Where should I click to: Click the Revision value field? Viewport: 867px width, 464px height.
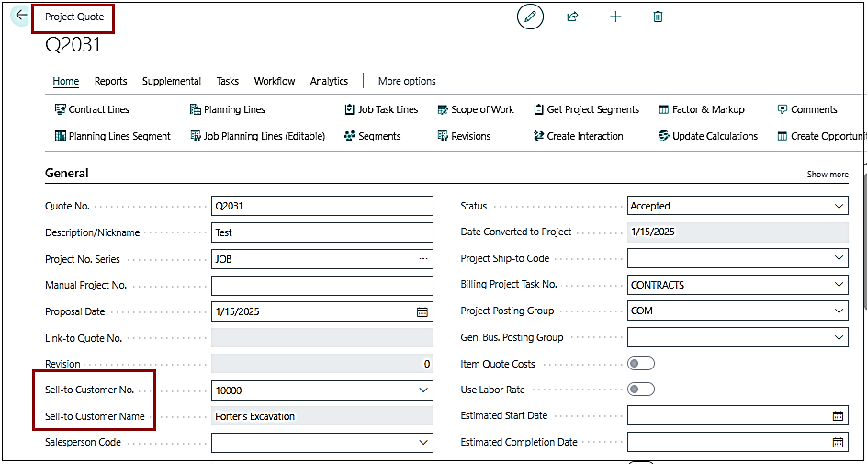[322, 364]
